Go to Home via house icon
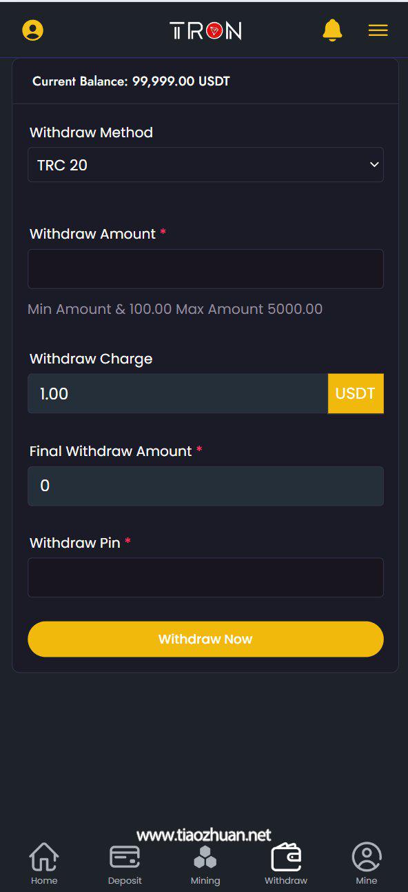Viewport: 408px width, 892px height. 44,857
